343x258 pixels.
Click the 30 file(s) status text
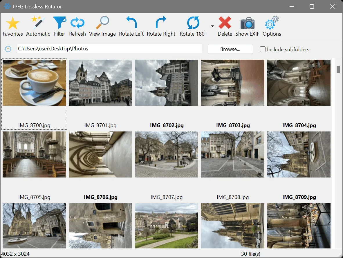(251, 254)
